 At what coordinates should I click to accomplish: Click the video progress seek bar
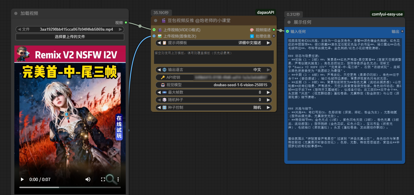[x=70, y=187]
